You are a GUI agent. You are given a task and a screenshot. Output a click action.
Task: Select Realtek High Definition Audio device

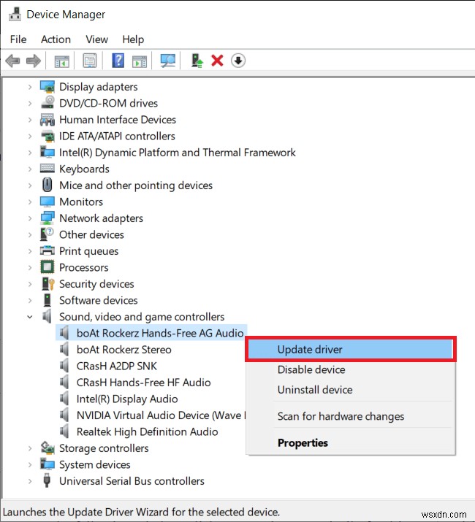[148, 431]
